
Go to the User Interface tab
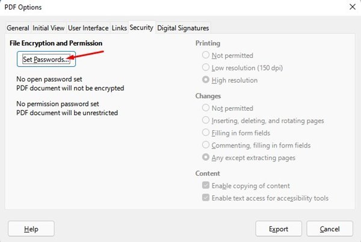88,28
